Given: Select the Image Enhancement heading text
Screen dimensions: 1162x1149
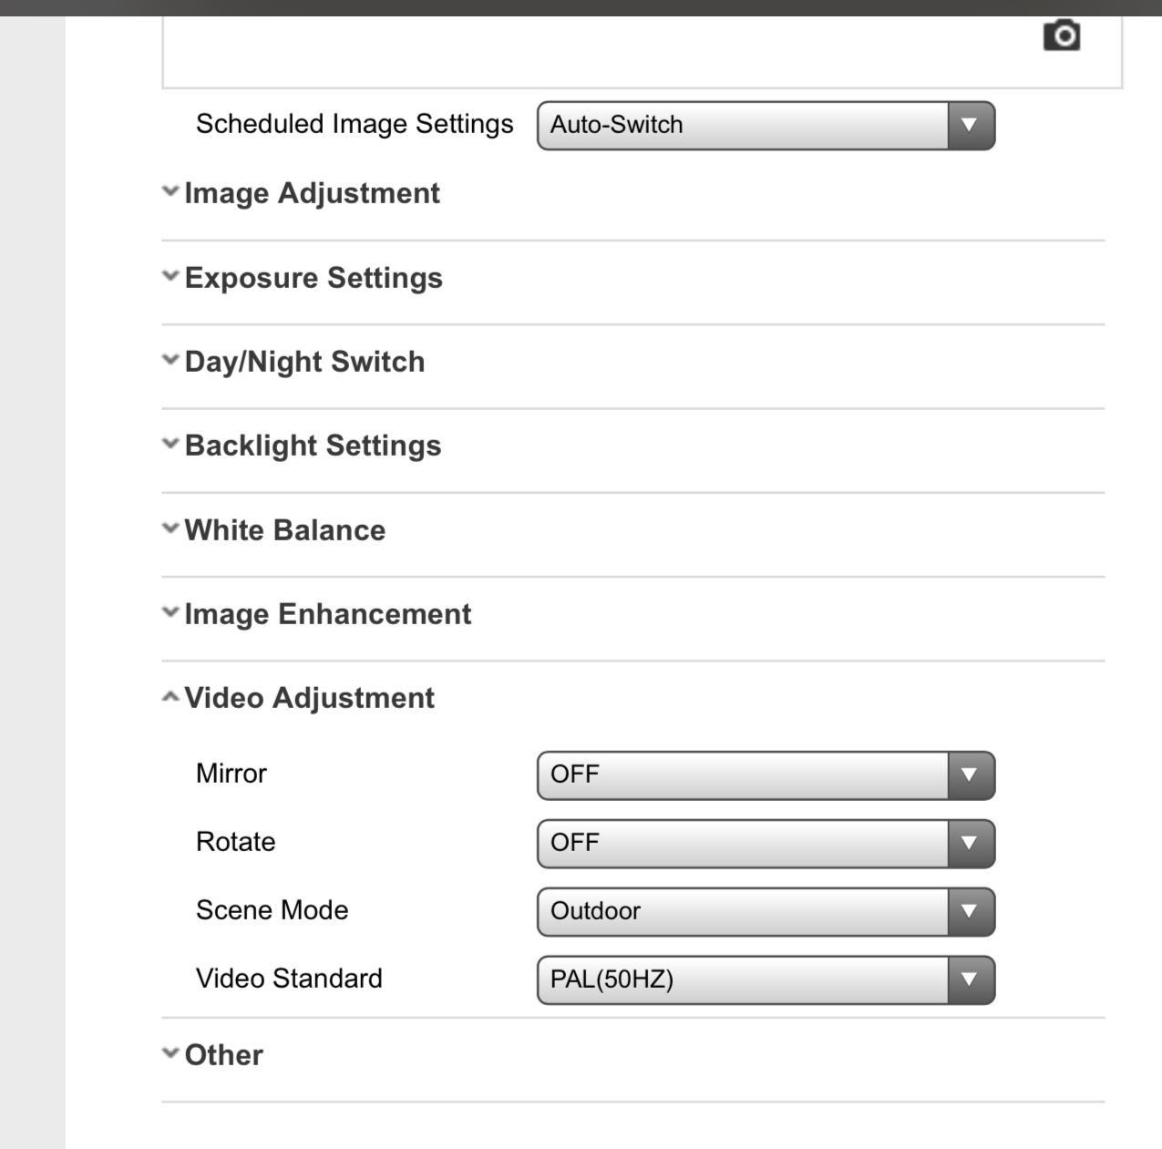Looking at the screenshot, I should tap(327, 614).
